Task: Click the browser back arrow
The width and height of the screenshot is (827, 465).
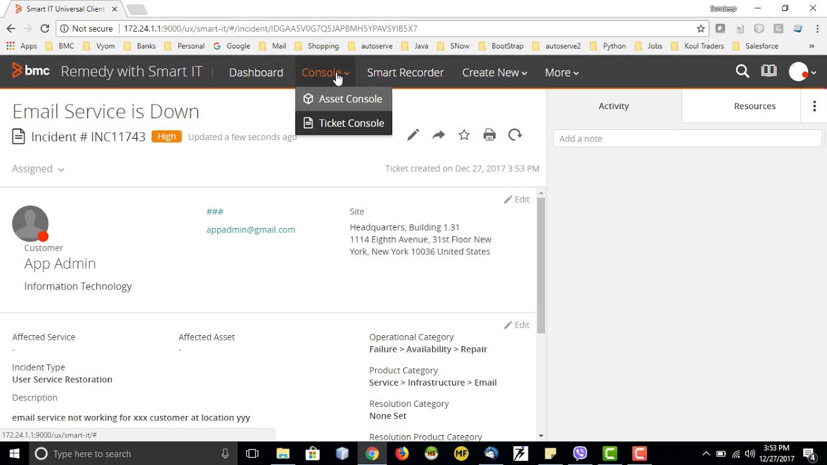Action: pyautogui.click(x=11, y=28)
